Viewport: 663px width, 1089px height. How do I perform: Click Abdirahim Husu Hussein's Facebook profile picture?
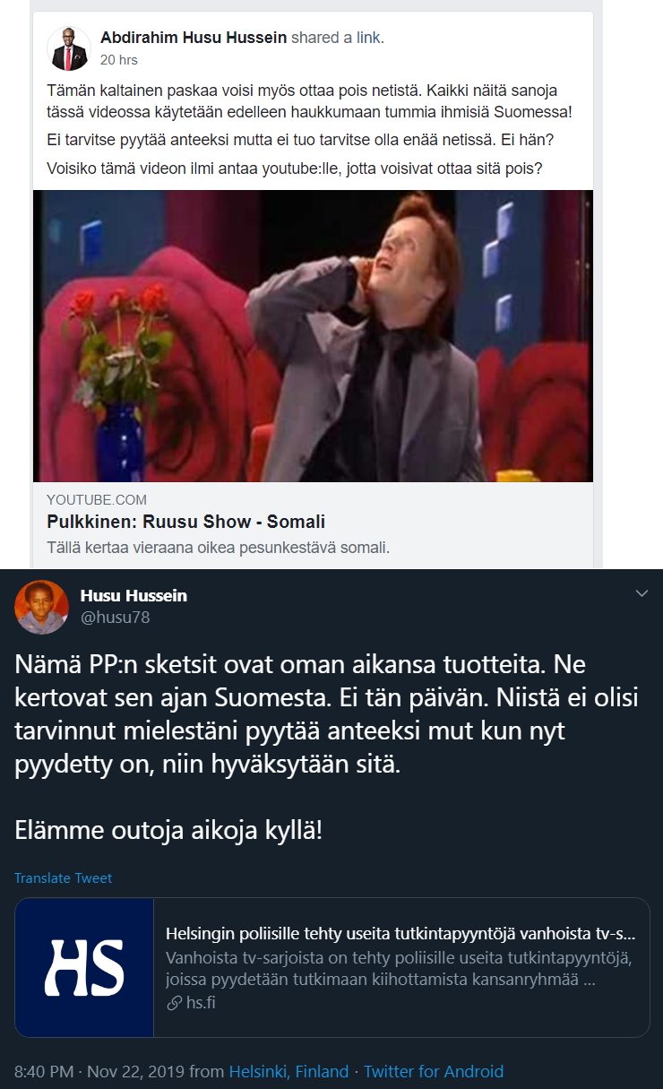point(69,48)
